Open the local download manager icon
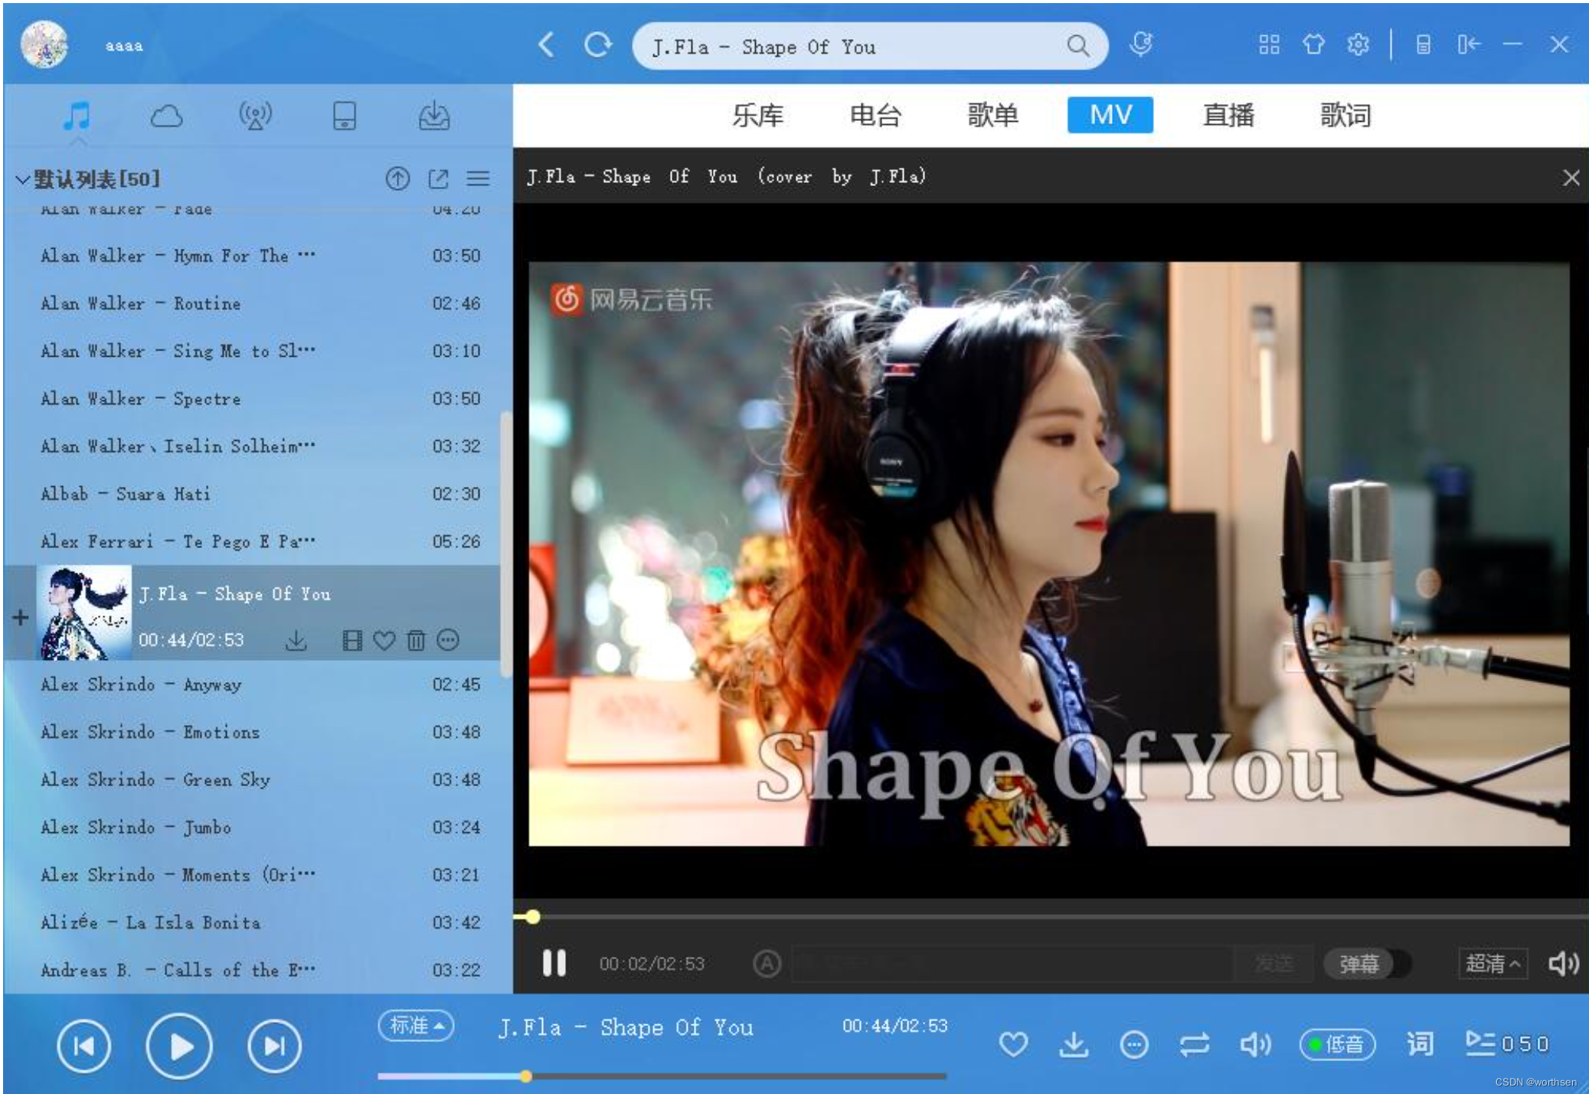Screen dimensions: 1589x1094 pyautogui.click(x=433, y=116)
